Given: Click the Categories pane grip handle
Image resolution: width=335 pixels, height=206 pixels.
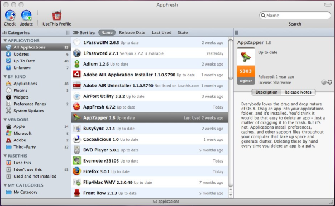Looking at the screenshot, I should [68, 33].
